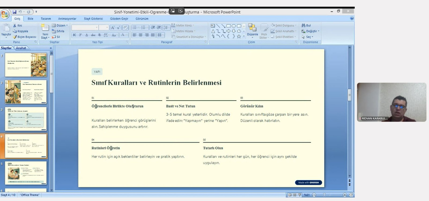This screenshot has height=201, width=429.
Task: Click the Save icon in quick access toolbar
Action: (x=14, y=12)
